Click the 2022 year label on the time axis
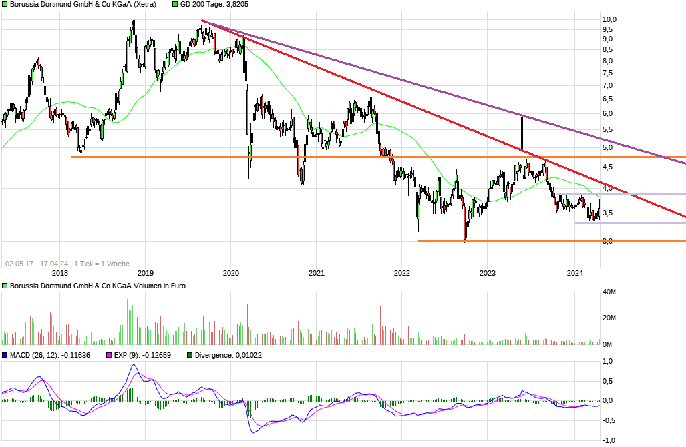The height and width of the screenshot is (447, 686). pos(402,273)
